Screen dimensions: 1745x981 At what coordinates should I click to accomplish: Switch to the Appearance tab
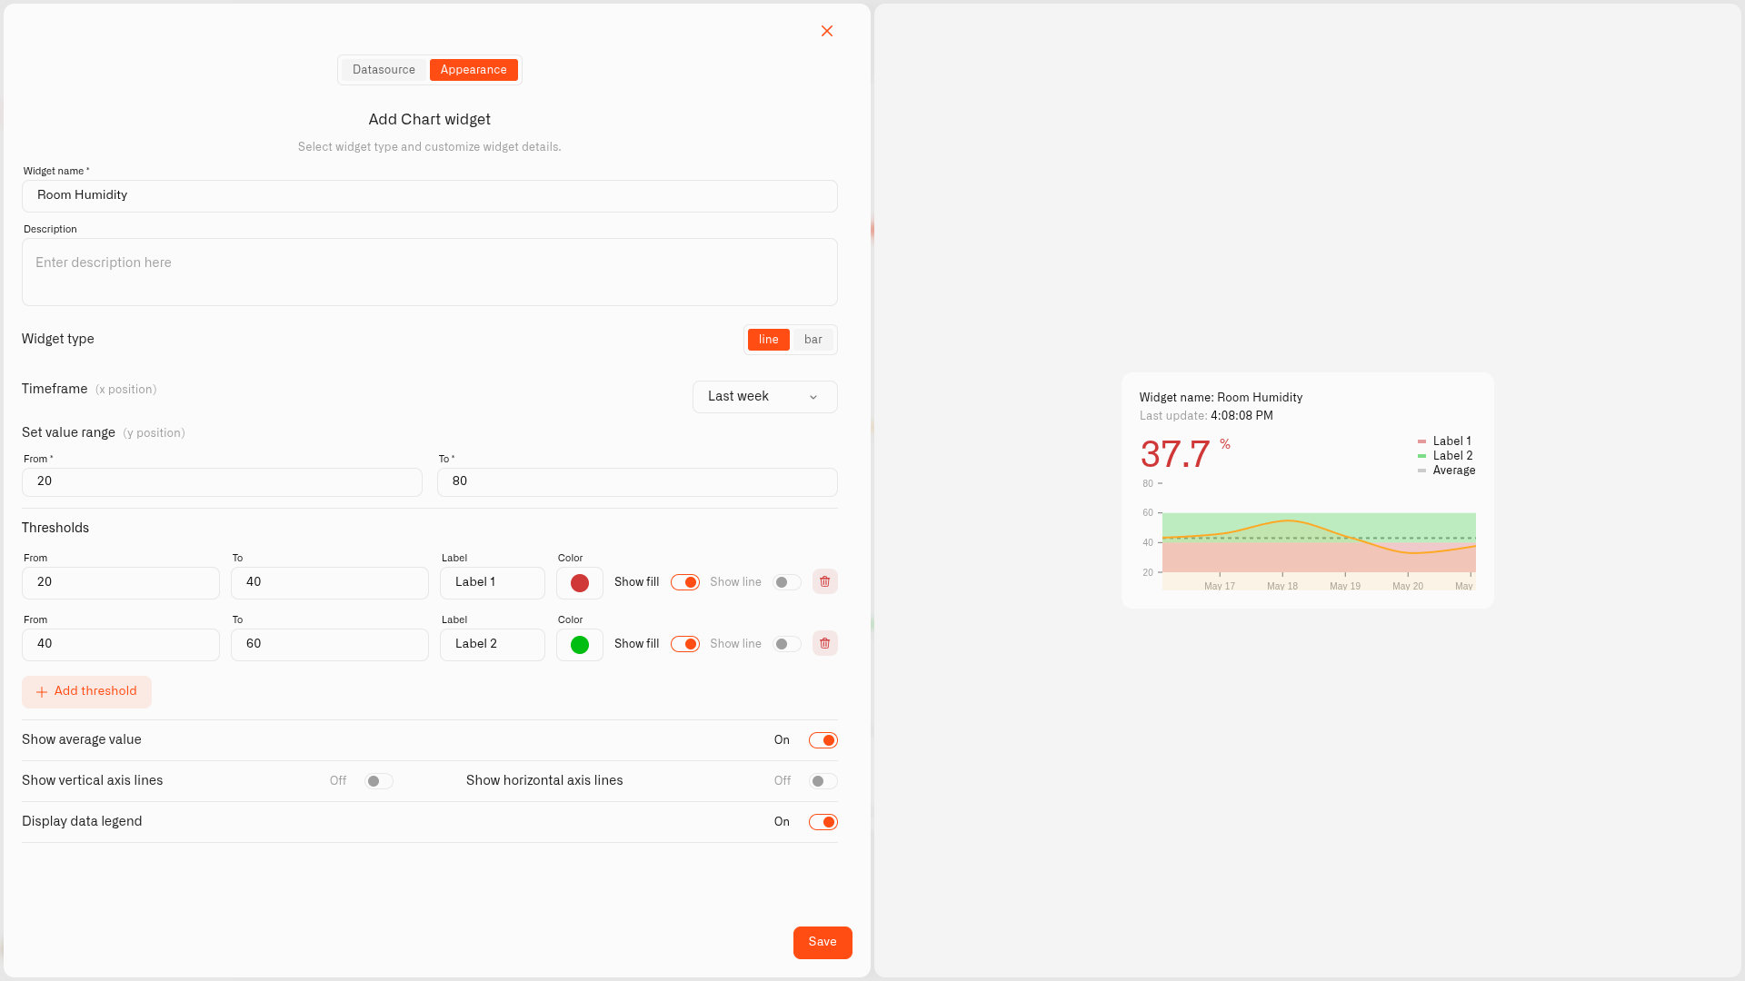pyautogui.click(x=474, y=70)
